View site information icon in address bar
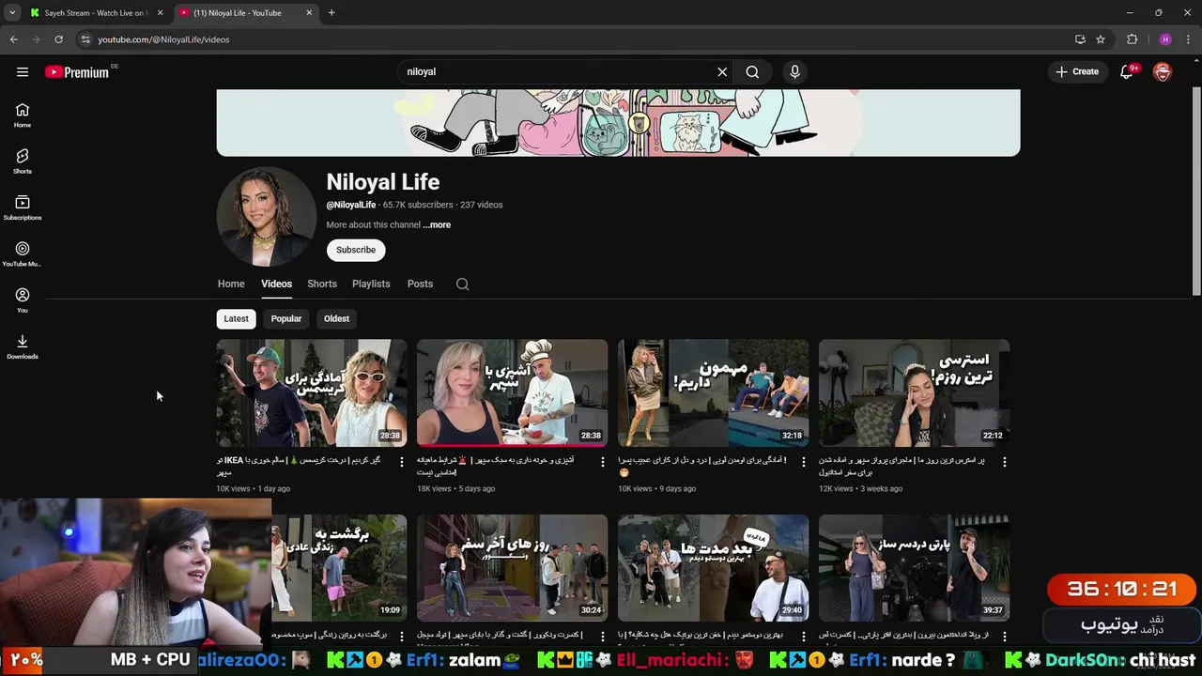The height and width of the screenshot is (676, 1202). (x=85, y=39)
